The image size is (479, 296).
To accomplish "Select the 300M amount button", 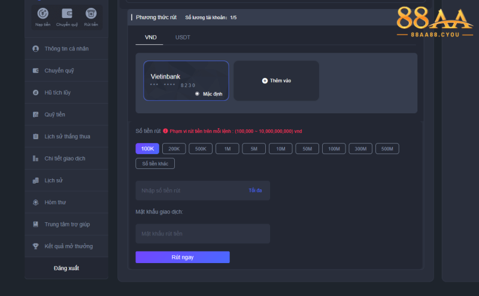I will pyautogui.click(x=360, y=149).
